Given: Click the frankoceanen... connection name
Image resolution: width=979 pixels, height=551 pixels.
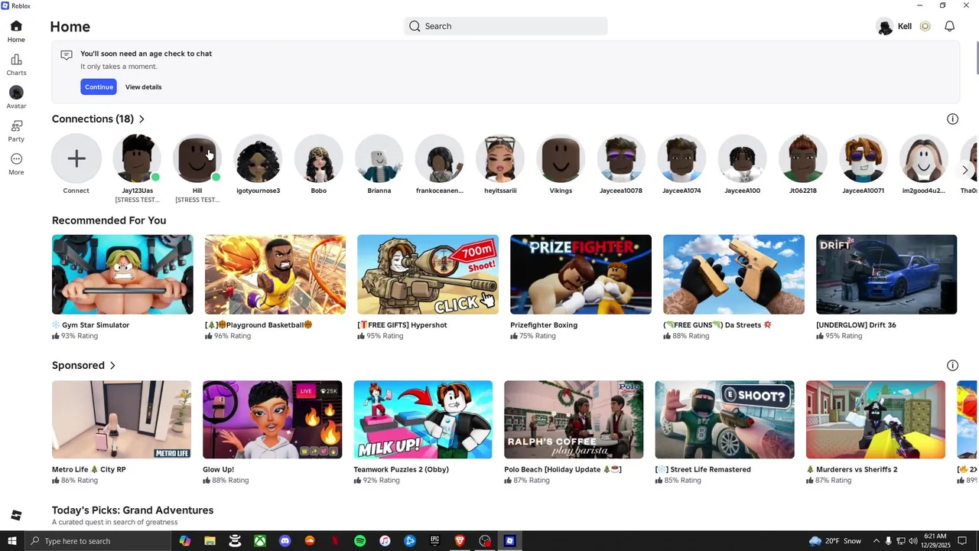Looking at the screenshot, I should pyautogui.click(x=440, y=191).
